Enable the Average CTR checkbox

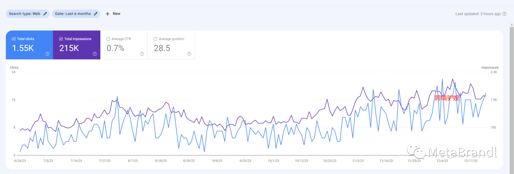(x=108, y=39)
